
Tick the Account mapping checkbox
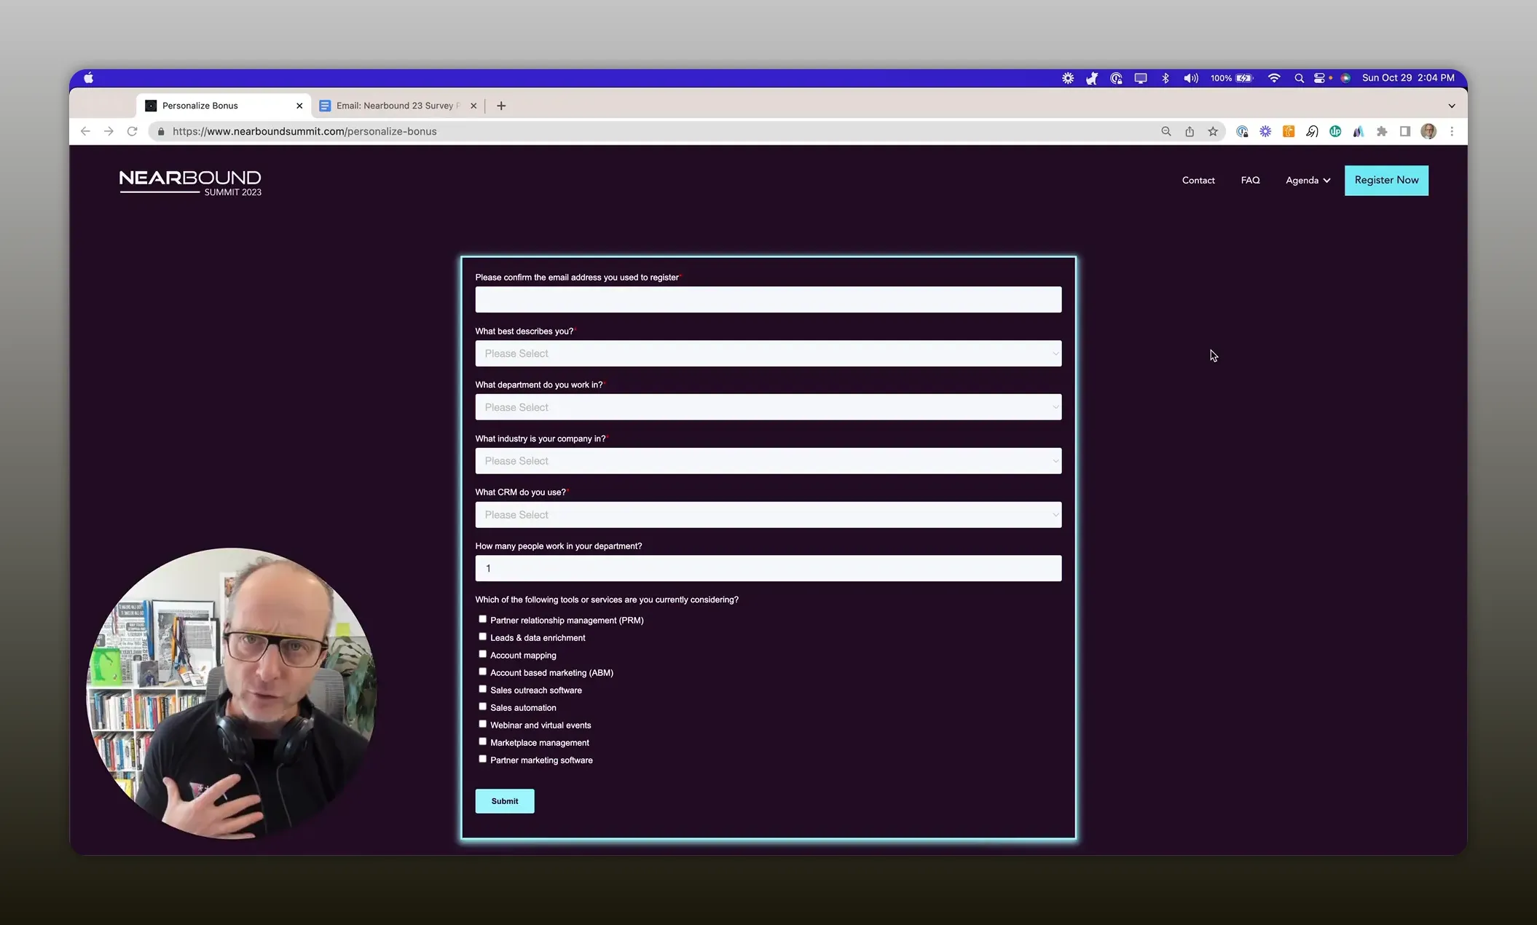(x=482, y=654)
